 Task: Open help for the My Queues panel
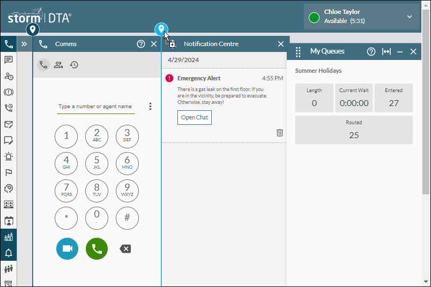(x=370, y=51)
